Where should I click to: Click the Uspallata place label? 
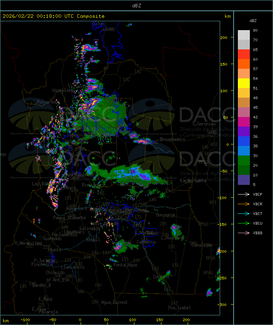click(x=63, y=90)
